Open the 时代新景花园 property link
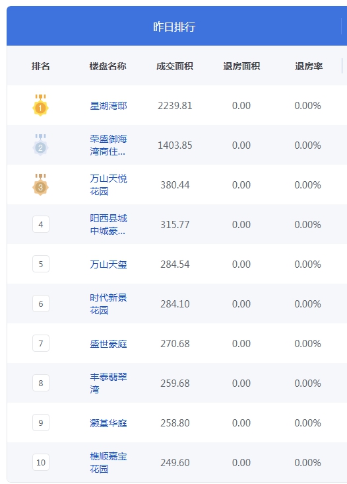 tap(108, 303)
